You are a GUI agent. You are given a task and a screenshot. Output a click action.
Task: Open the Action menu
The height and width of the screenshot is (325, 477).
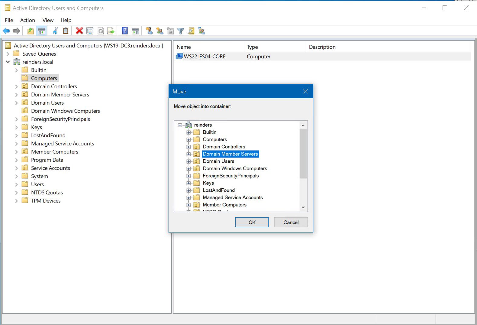[x=27, y=20]
